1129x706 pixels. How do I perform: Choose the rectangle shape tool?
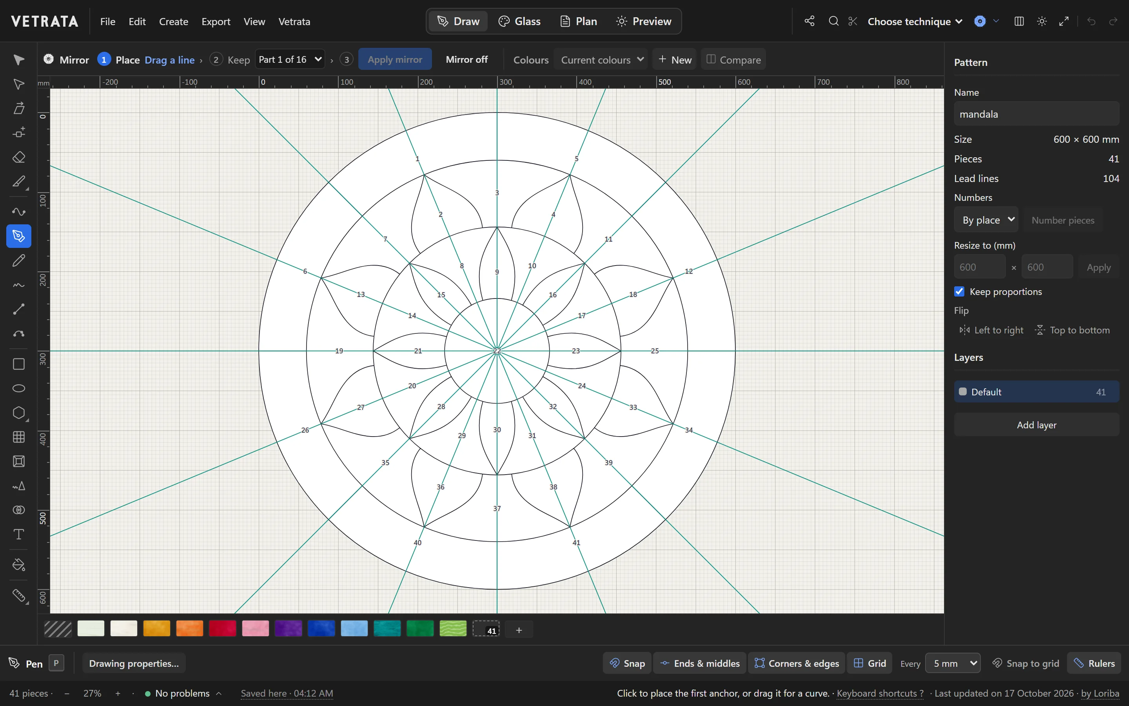(x=19, y=364)
